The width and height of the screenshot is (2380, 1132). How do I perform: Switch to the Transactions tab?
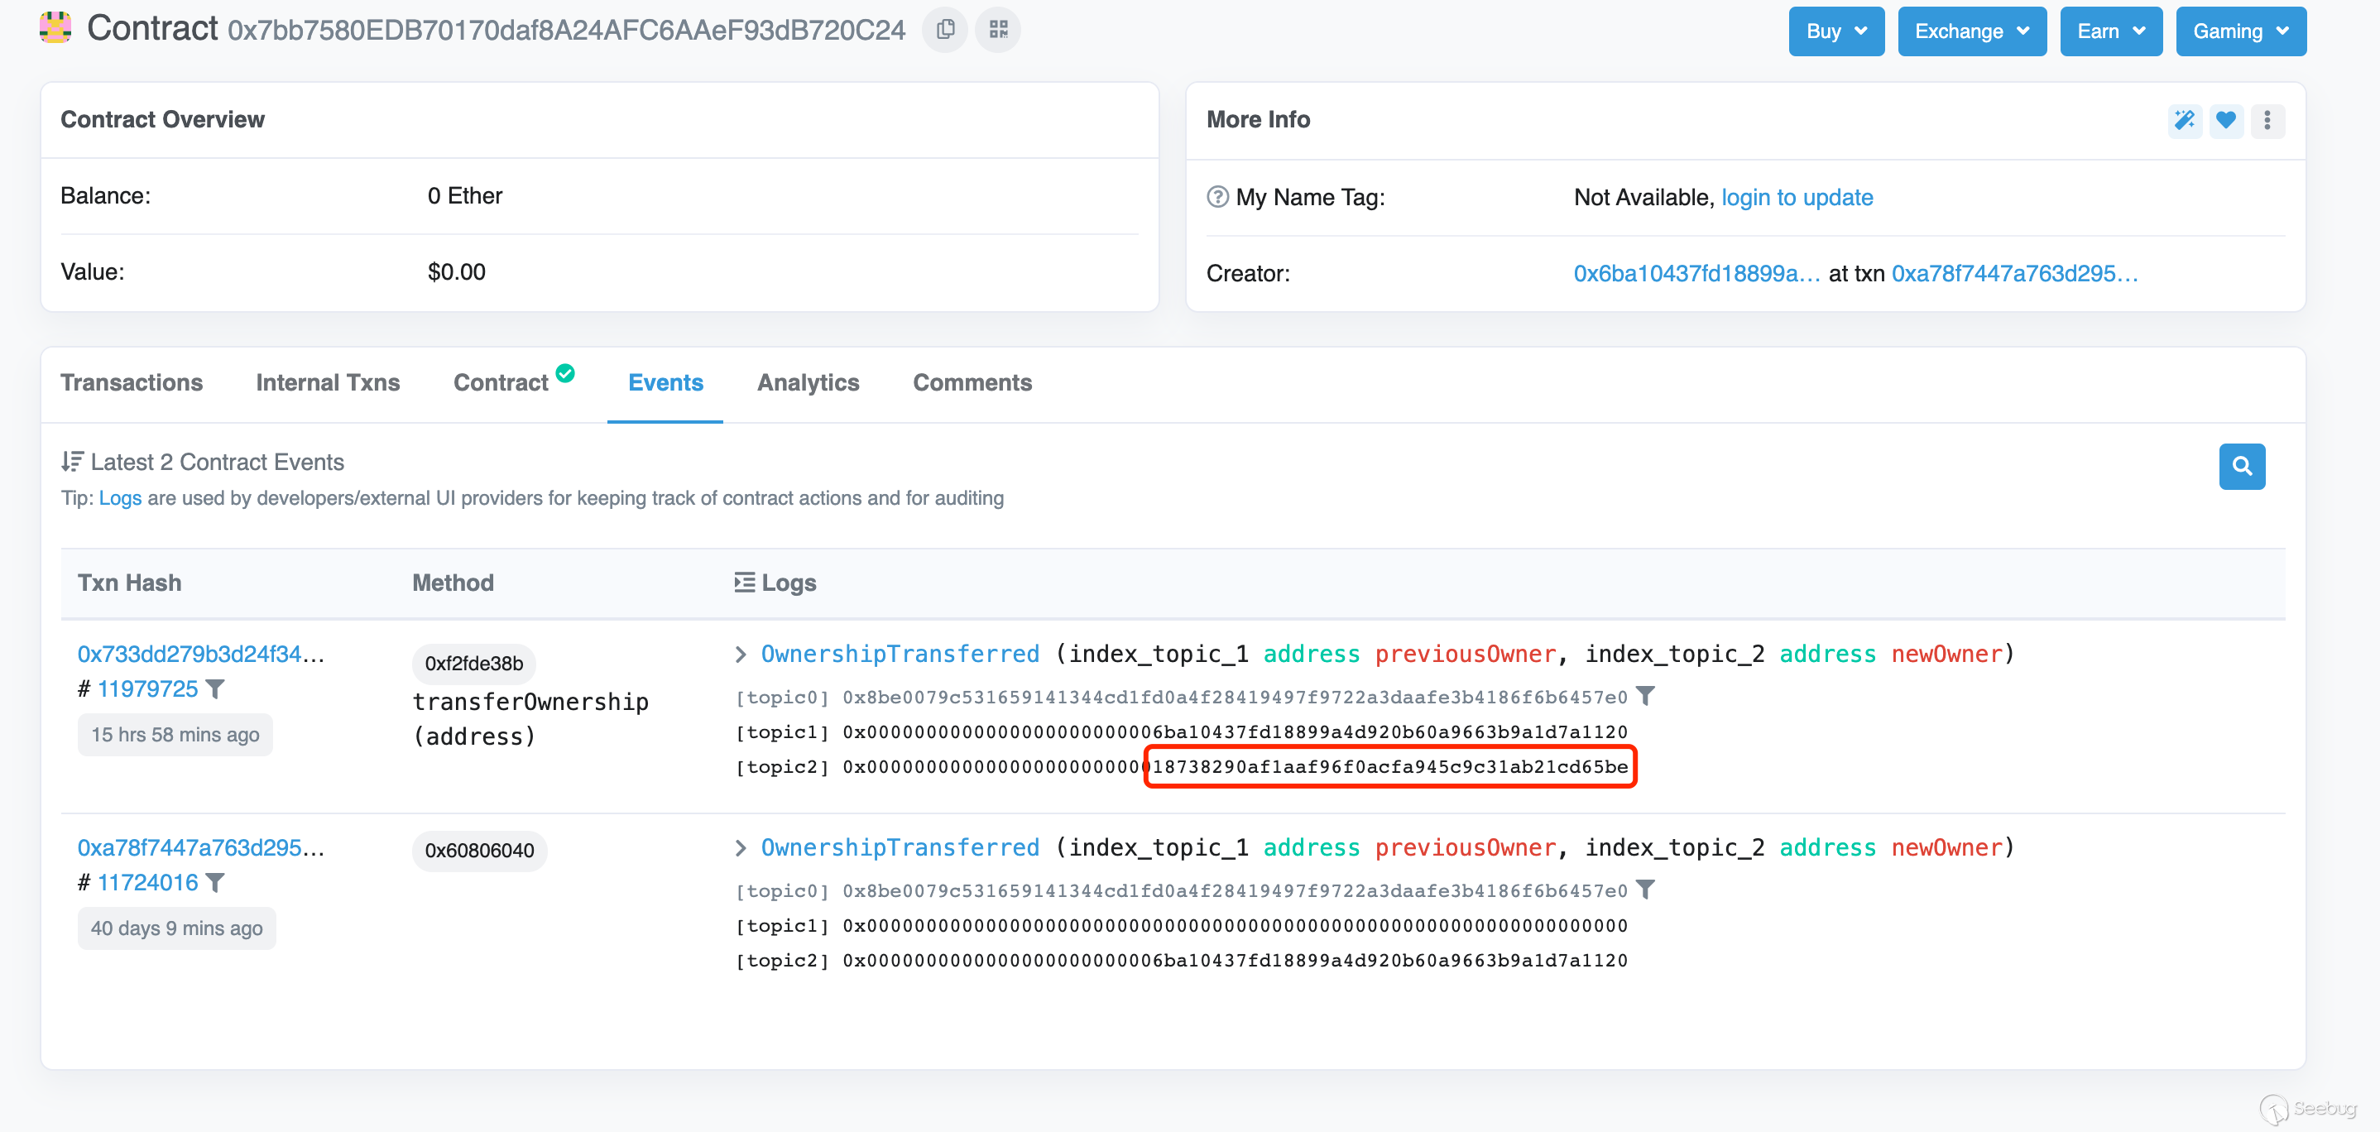[132, 382]
